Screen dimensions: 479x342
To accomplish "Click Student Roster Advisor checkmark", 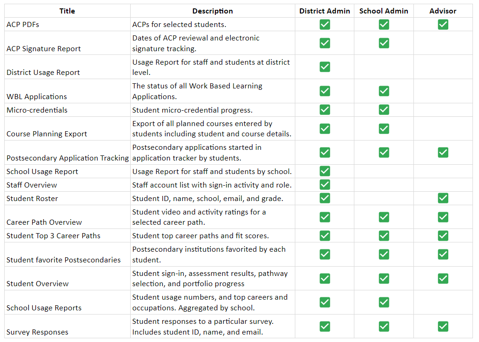I will pos(443,198).
